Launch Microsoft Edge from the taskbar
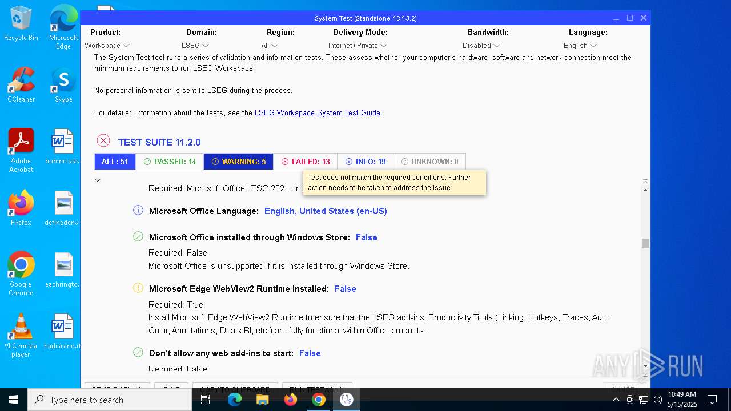 pos(235,400)
